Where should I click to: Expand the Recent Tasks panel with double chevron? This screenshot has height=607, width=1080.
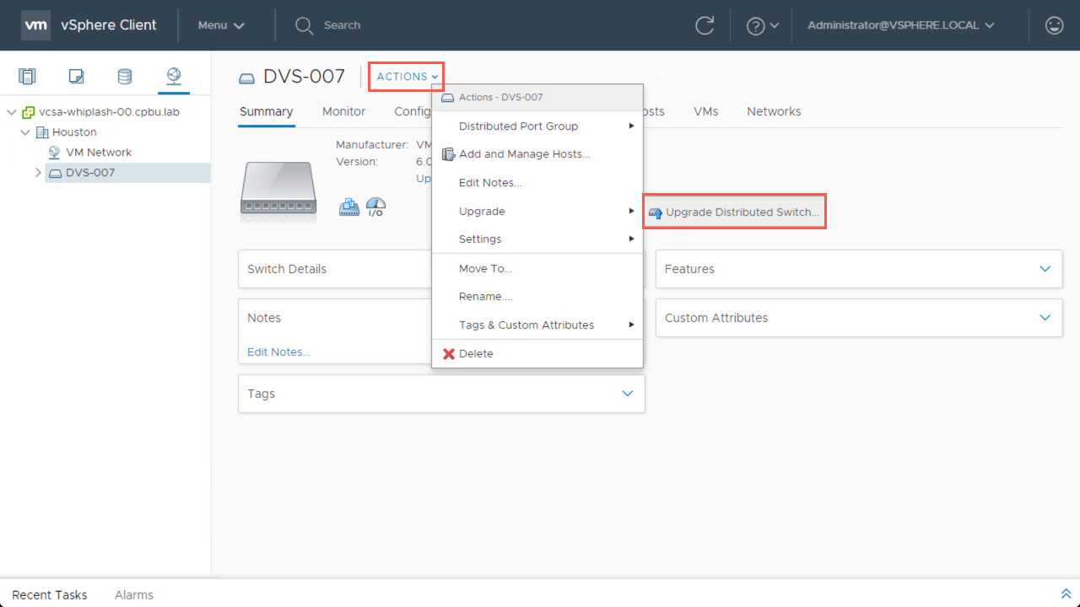1065,594
